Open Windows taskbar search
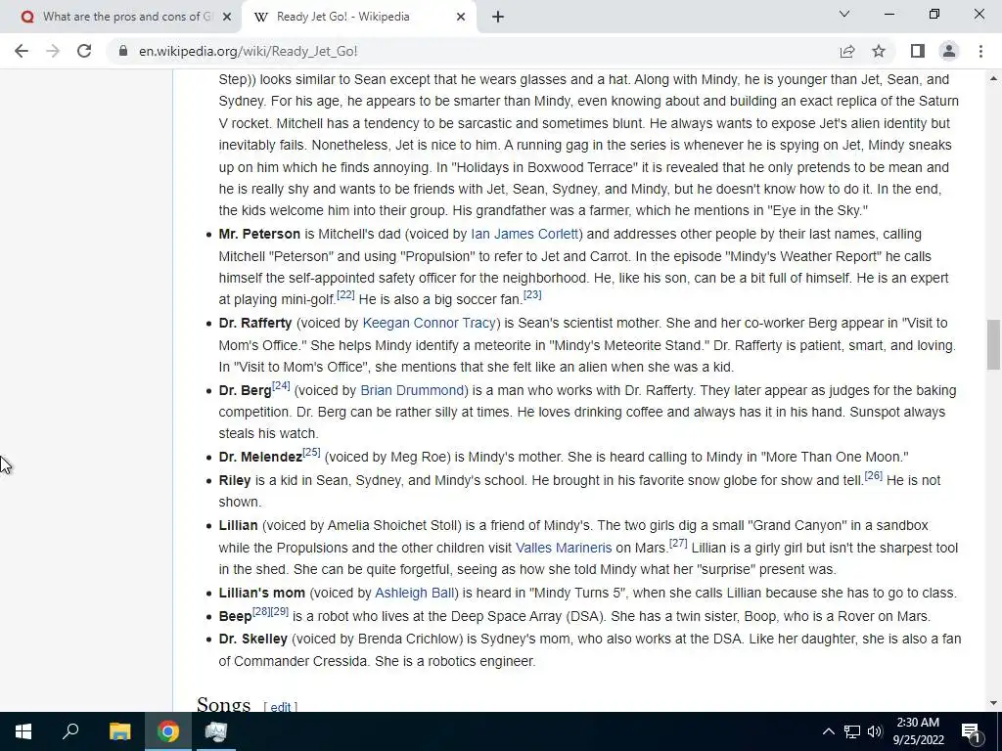Viewport: 1002px width, 751px height. point(70,731)
